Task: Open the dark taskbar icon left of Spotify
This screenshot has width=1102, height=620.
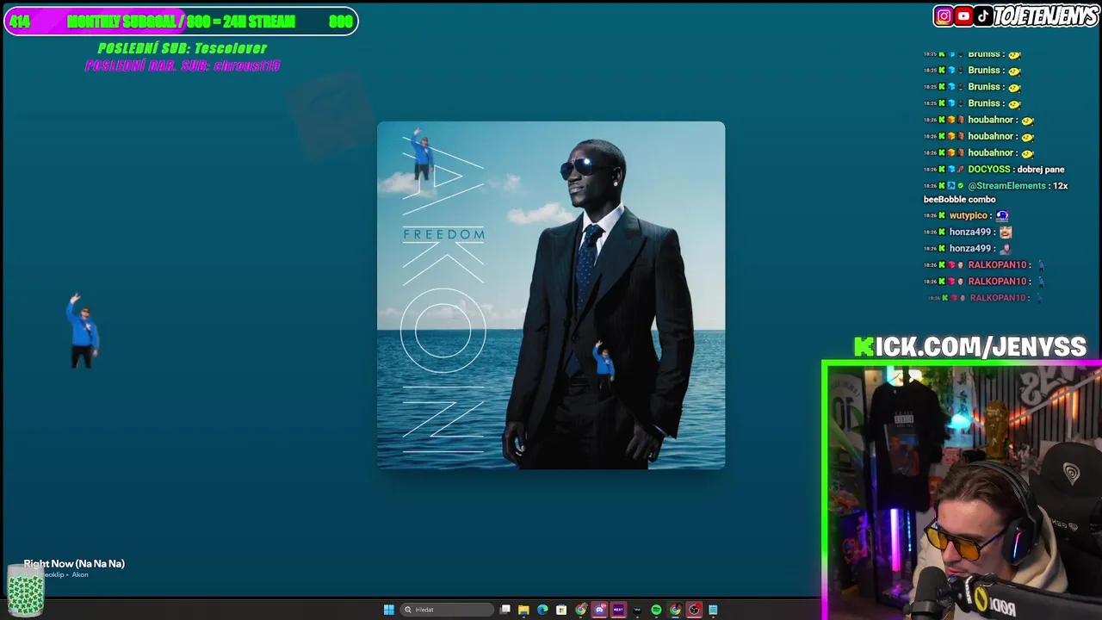Action: 637,610
